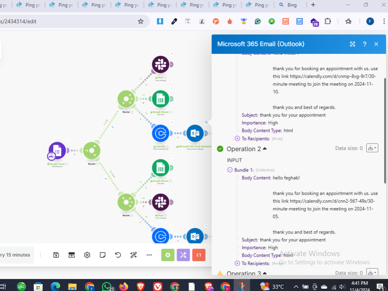
Task: Open the Google Forms trigger module
Action: pos(57,151)
